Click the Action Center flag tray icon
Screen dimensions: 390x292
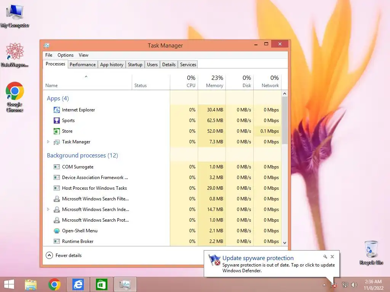(x=334, y=284)
